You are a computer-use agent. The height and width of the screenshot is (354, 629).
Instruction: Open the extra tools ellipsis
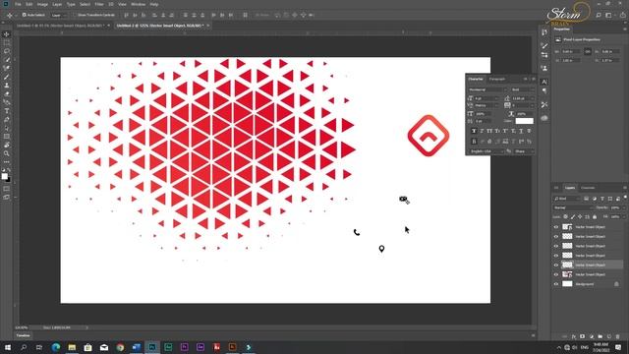tap(7, 161)
